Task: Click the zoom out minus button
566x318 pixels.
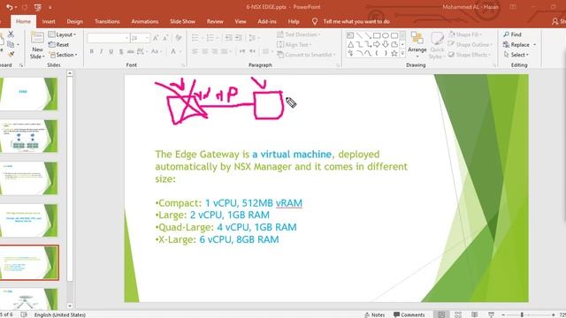Action: click(x=503, y=314)
